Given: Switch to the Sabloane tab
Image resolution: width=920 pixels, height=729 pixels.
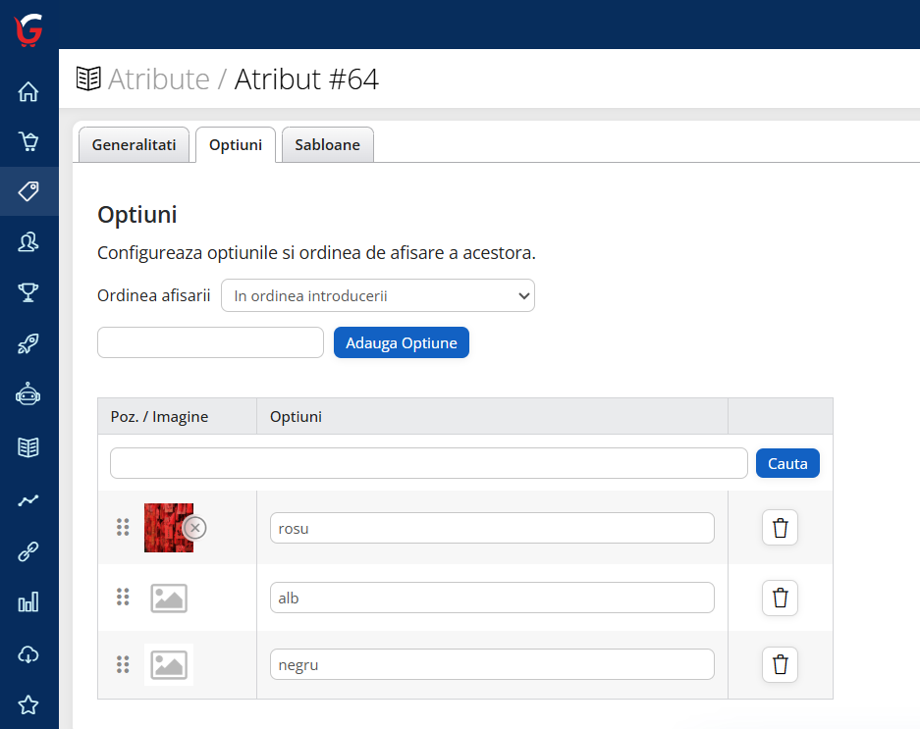Looking at the screenshot, I should pos(327,145).
